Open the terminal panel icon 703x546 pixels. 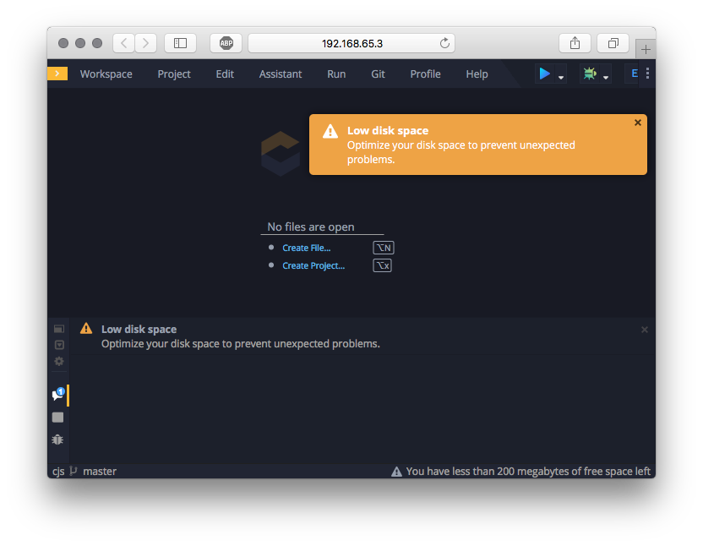(57, 418)
